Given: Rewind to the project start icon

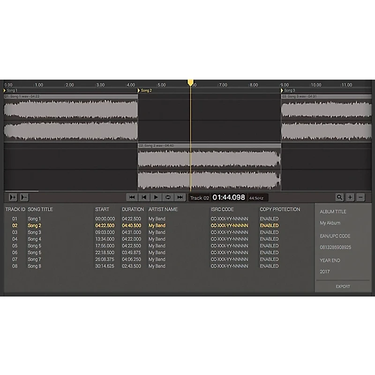Looking at the screenshot, I should click(133, 197).
